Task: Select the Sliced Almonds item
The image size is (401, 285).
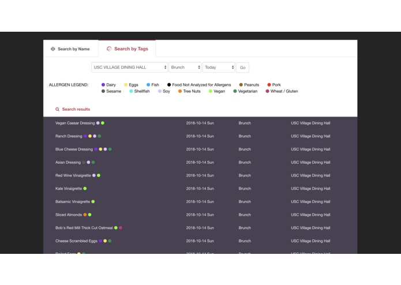Action: (x=69, y=215)
